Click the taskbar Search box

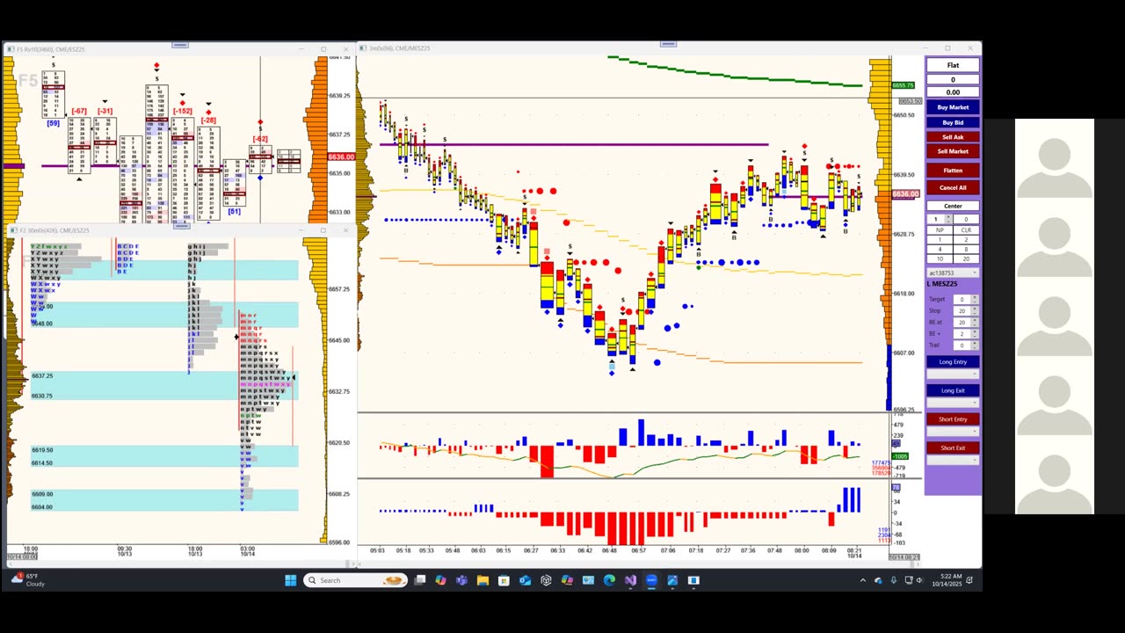click(x=355, y=580)
